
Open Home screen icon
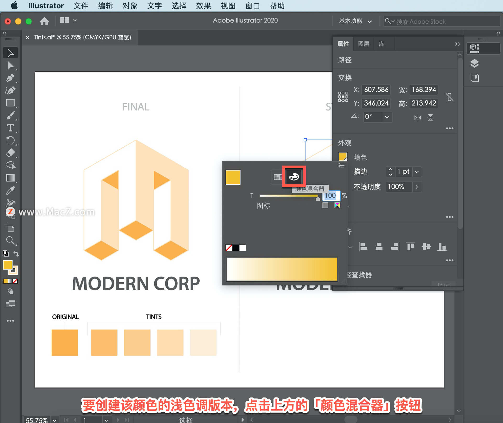tap(44, 21)
